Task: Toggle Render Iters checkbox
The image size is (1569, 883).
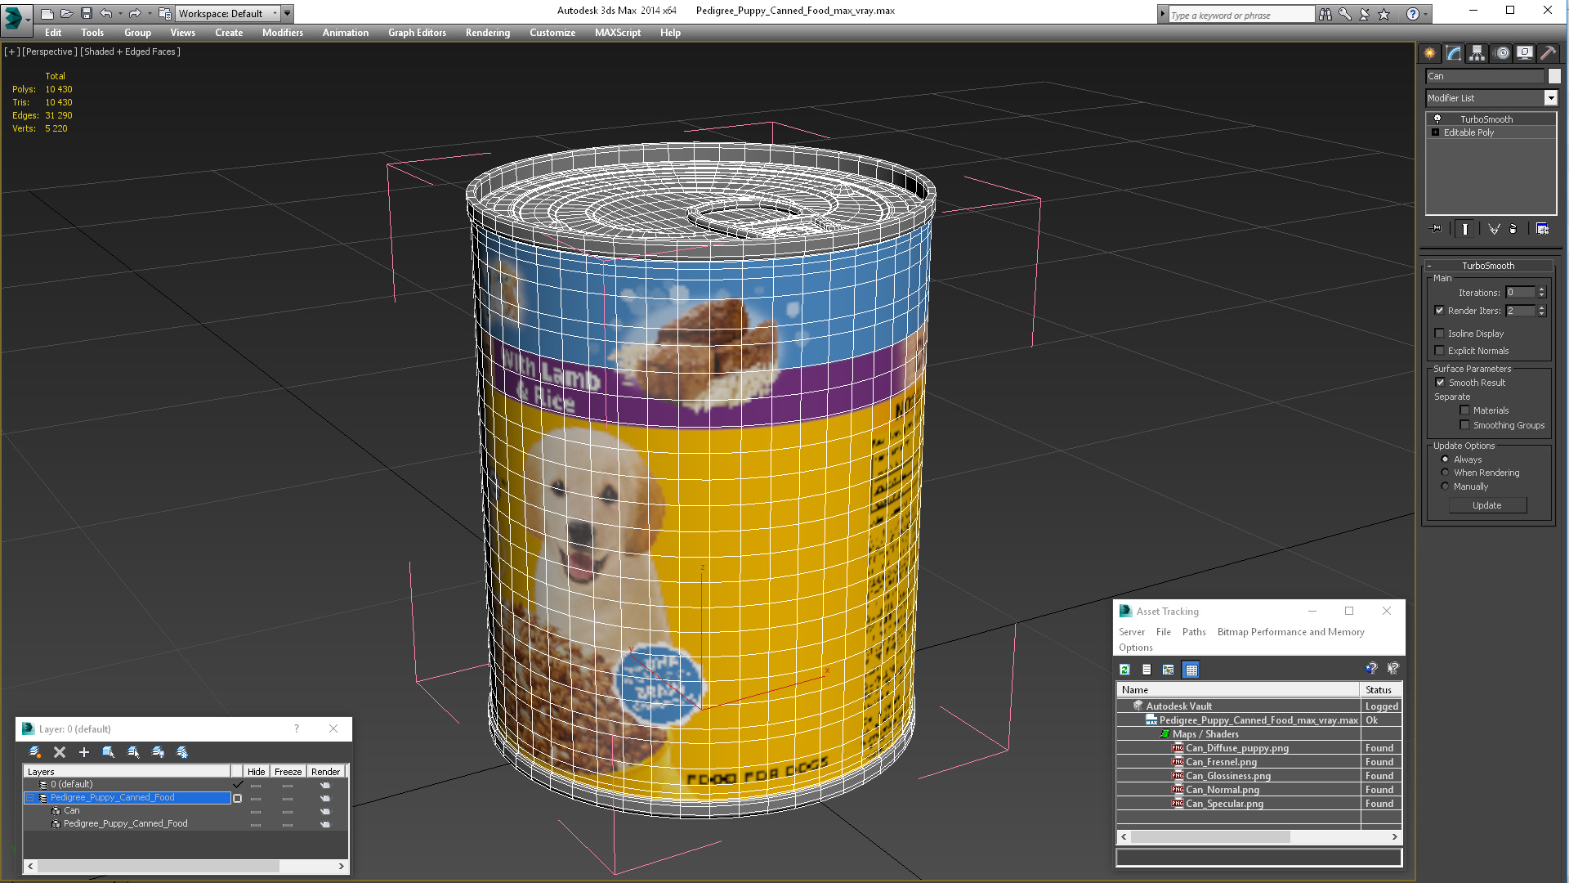Action: tap(1440, 311)
